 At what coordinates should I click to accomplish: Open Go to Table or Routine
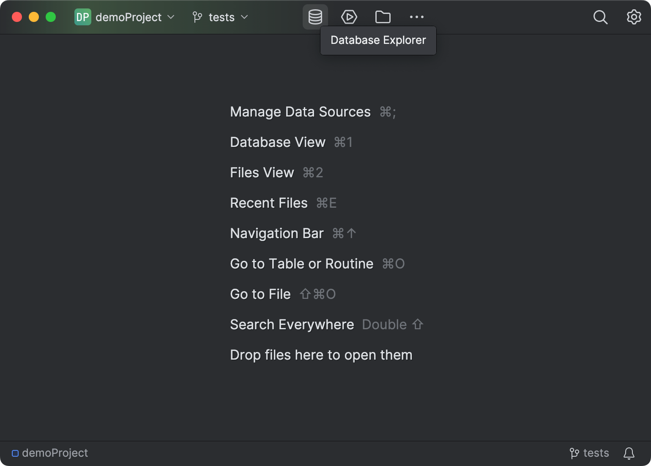[x=301, y=263]
